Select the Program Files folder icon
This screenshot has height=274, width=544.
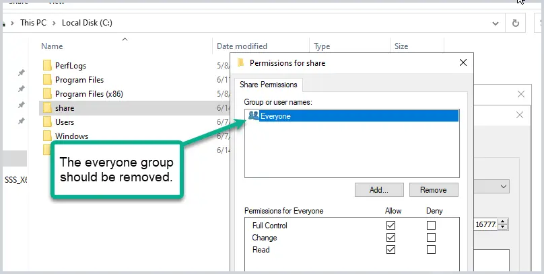point(48,79)
